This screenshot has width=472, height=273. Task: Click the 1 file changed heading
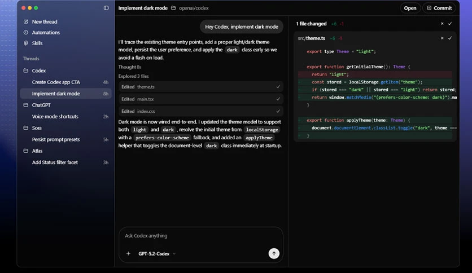pos(311,24)
